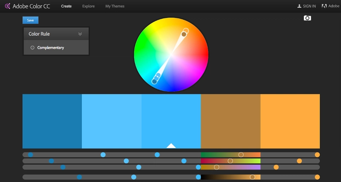
Task: Click the red-to-lime gradient slider handle
Action: click(230, 161)
